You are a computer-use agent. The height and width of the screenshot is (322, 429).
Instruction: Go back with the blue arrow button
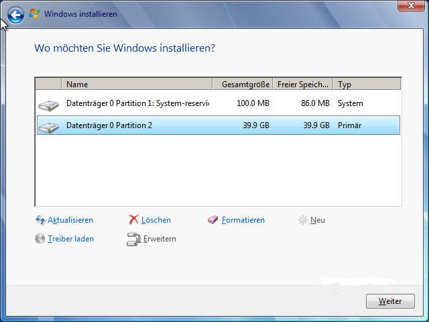pos(15,15)
